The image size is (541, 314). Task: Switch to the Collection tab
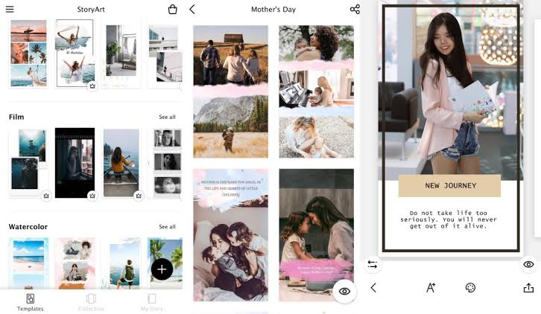[91, 302]
